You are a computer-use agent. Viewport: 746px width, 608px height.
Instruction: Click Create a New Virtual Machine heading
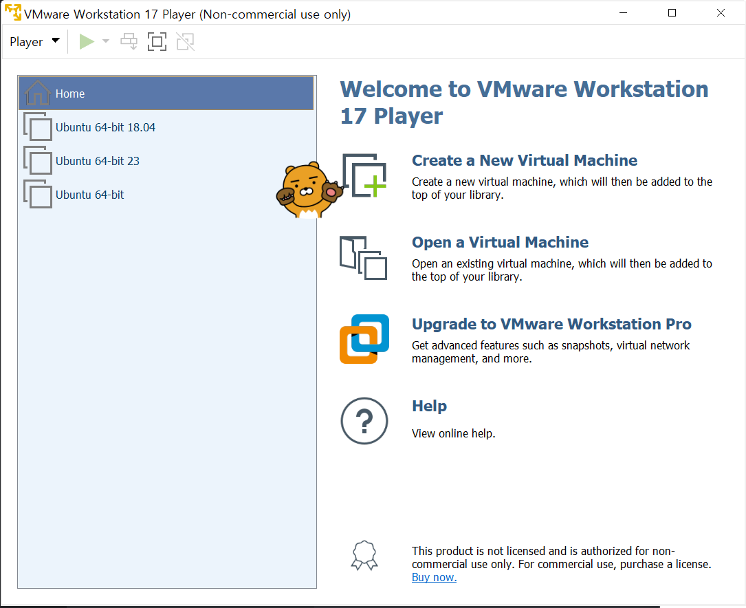[525, 160]
